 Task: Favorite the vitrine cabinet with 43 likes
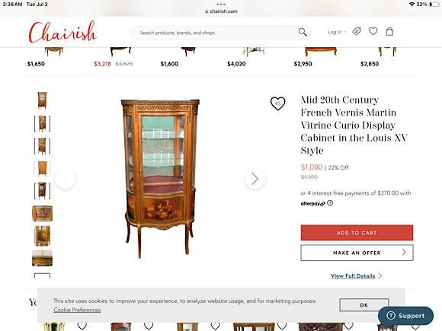[277, 103]
